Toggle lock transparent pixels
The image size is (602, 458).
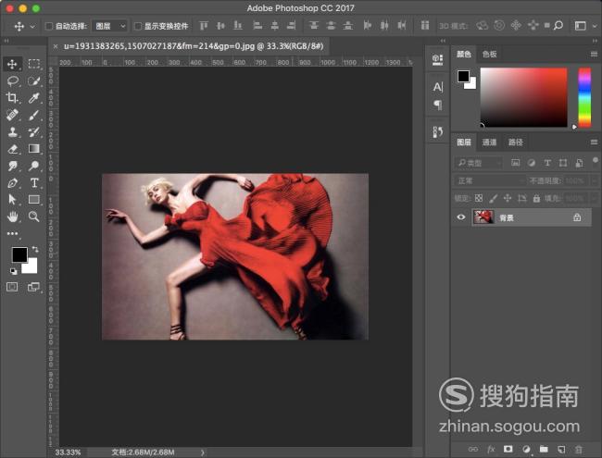coord(479,198)
